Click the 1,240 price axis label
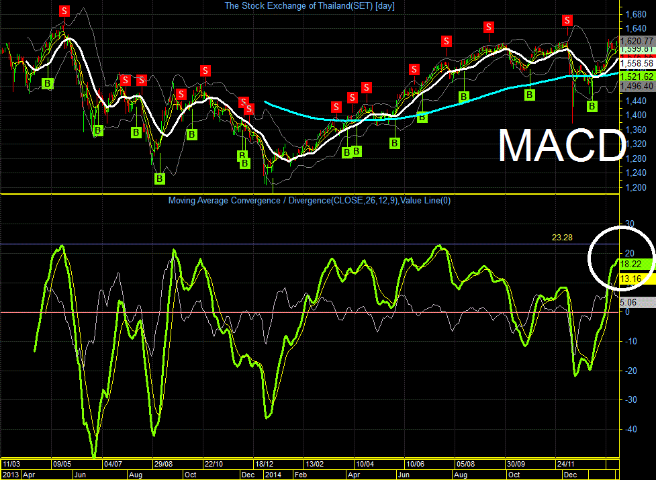The width and height of the screenshot is (656, 480). point(636,173)
